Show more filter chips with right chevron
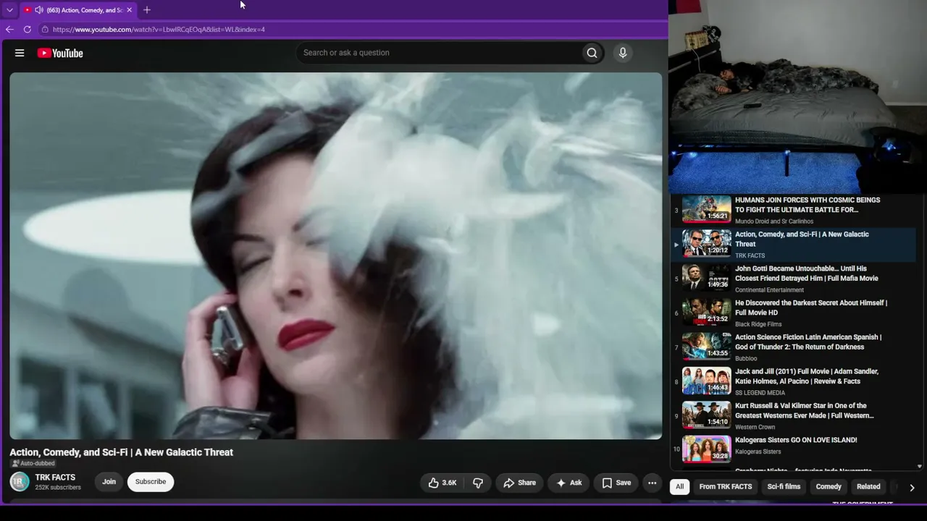 912,488
